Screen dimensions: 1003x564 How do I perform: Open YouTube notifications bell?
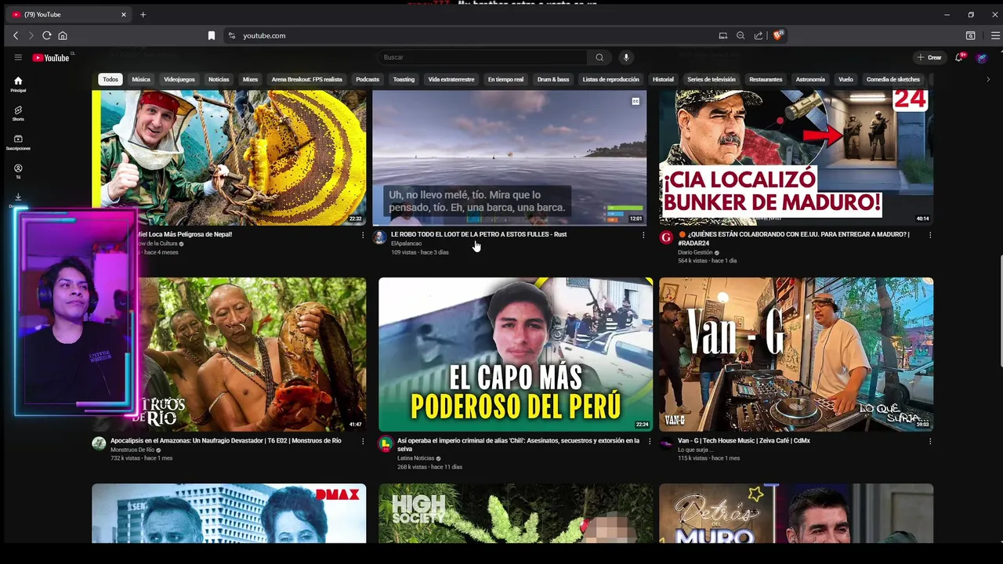959,57
